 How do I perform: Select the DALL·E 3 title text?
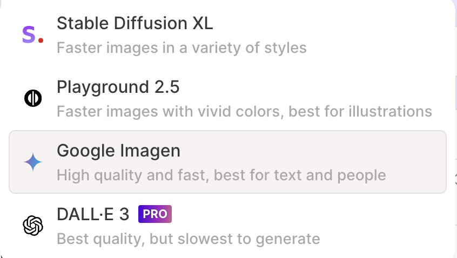[x=93, y=214]
